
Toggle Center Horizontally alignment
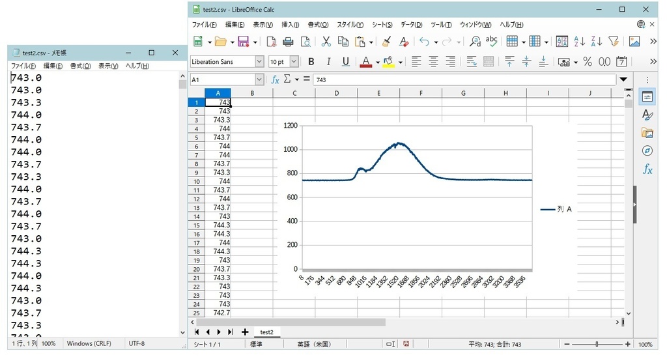[433, 62]
